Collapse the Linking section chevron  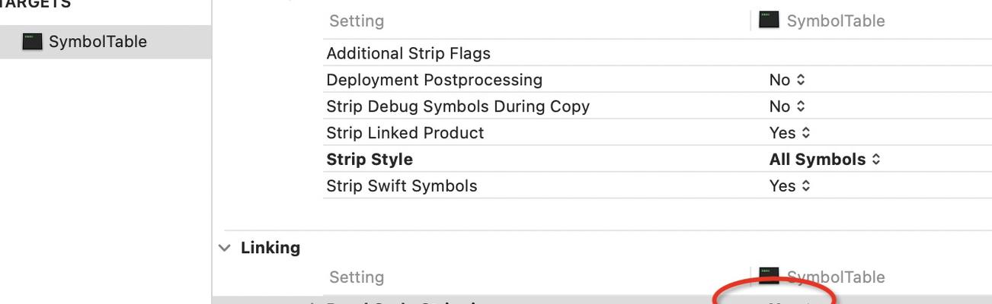pos(224,248)
